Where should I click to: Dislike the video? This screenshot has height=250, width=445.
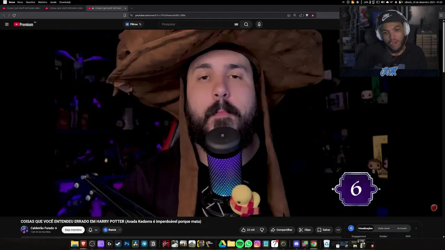pyautogui.click(x=262, y=230)
